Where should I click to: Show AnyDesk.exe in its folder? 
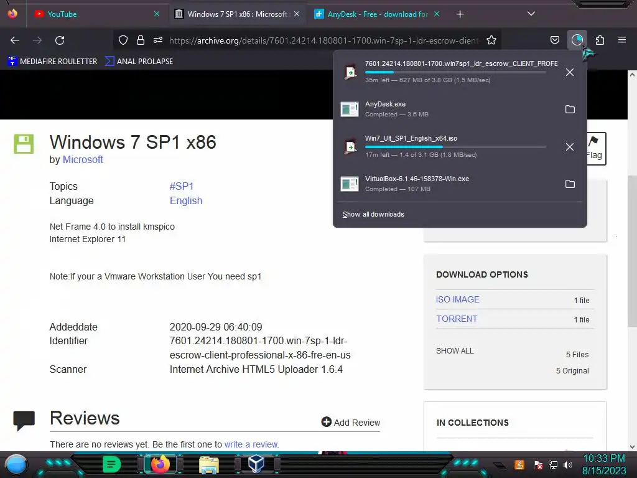(x=570, y=110)
